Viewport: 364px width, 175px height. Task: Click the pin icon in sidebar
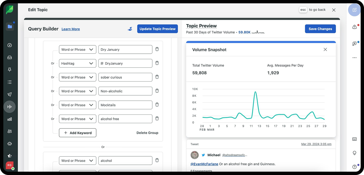tap(10, 70)
